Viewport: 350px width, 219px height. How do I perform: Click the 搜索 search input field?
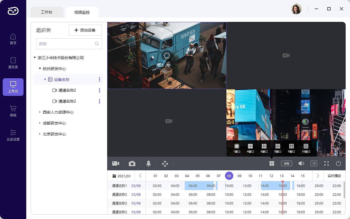(69, 44)
